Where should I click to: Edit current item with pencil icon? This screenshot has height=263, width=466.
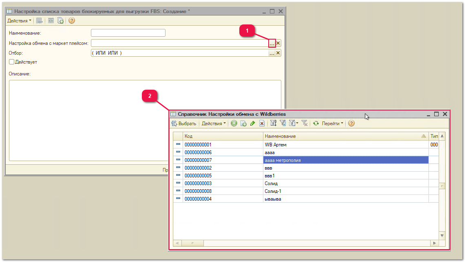coord(253,123)
